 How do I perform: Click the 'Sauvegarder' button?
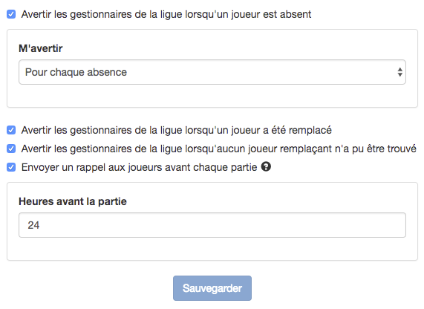(x=212, y=288)
